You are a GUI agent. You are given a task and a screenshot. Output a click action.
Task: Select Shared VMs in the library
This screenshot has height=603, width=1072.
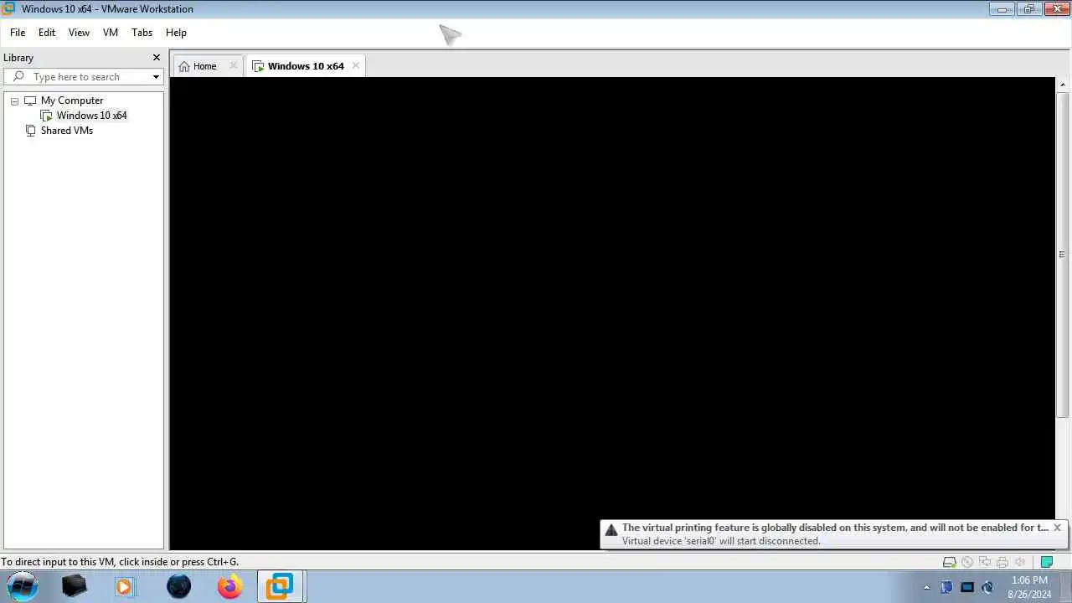[x=66, y=131]
